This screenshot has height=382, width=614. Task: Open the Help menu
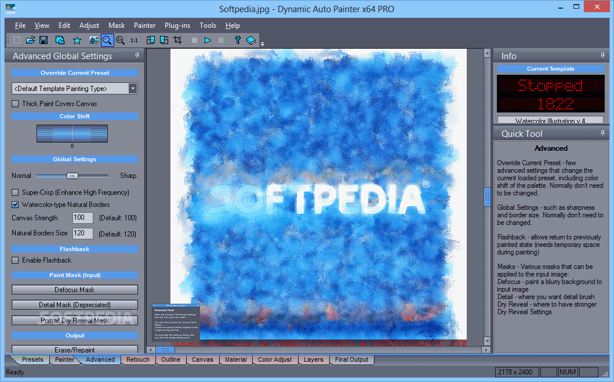(x=232, y=26)
